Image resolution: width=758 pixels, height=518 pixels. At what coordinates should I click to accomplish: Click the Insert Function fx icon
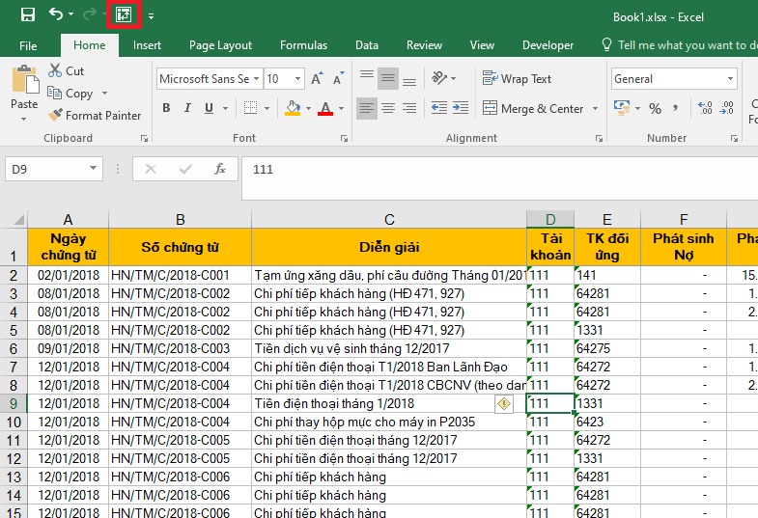pyautogui.click(x=220, y=169)
